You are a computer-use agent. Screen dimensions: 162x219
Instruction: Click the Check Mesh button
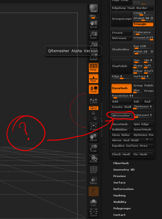(x=122, y=154)
